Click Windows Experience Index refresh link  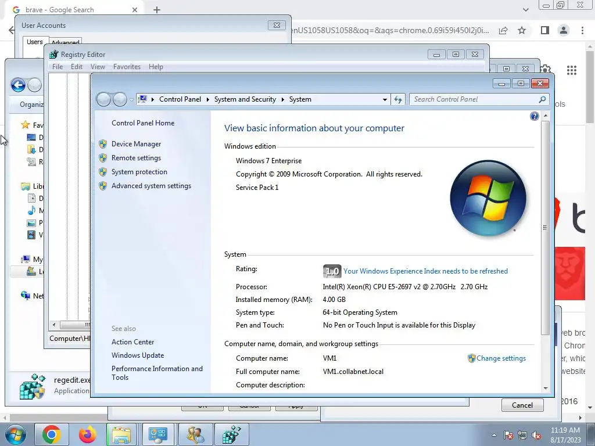(x=425, y=271)
